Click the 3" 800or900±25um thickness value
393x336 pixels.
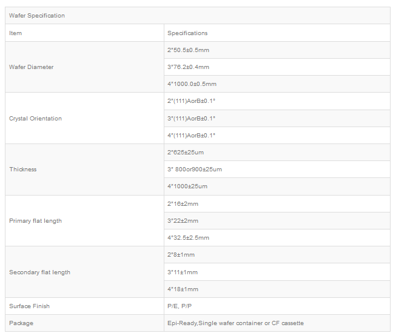click(195, 170)
